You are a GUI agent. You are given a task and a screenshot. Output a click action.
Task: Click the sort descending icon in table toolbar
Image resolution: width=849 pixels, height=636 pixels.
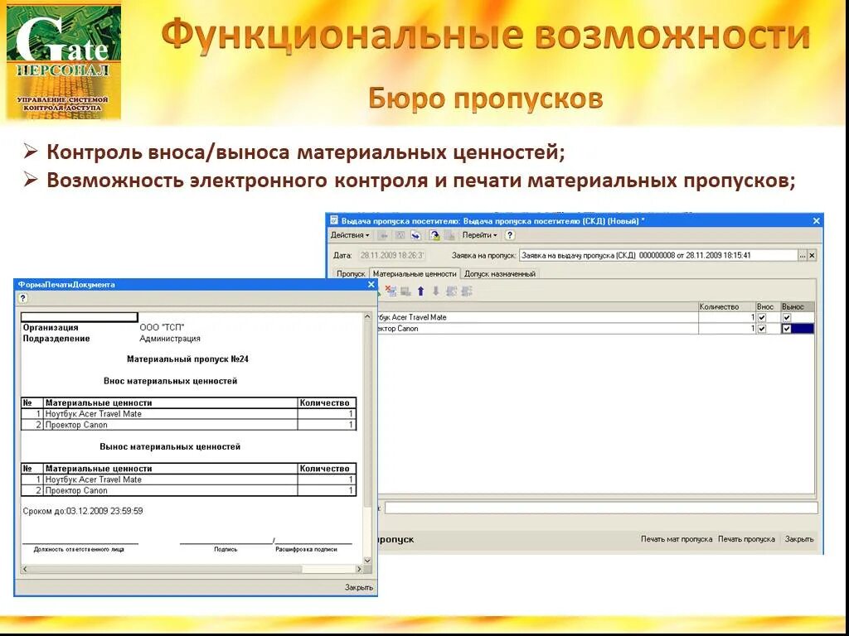tap(467, 291)
